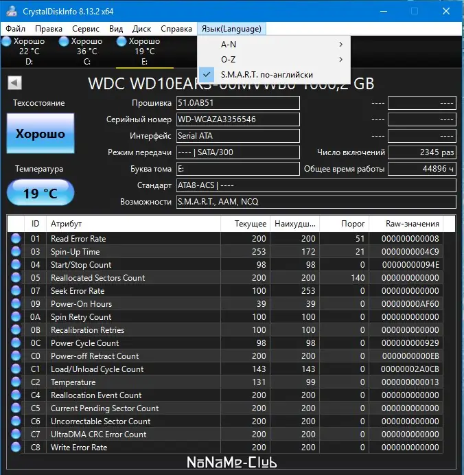The image size is (464, 475).
Task: Click the drive letter field E:
Action: (238, 169)
